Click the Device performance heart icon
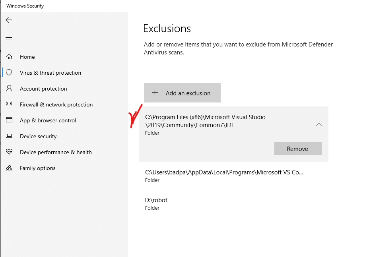365x257 pixels. coord(9,152)
